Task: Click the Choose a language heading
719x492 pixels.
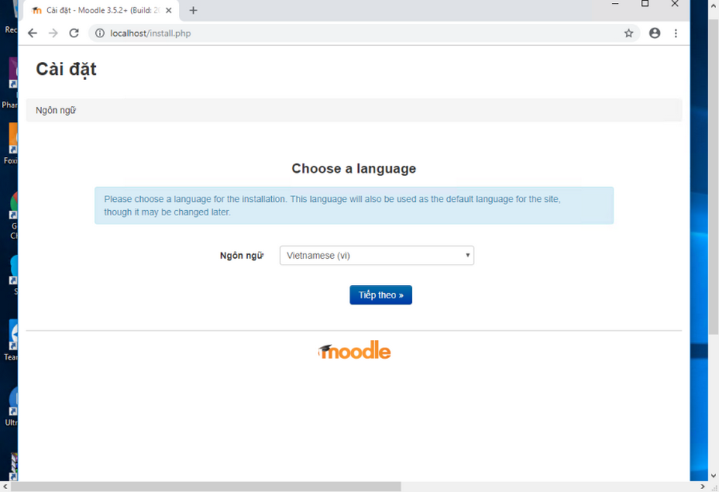Action: tap(354, 168)
